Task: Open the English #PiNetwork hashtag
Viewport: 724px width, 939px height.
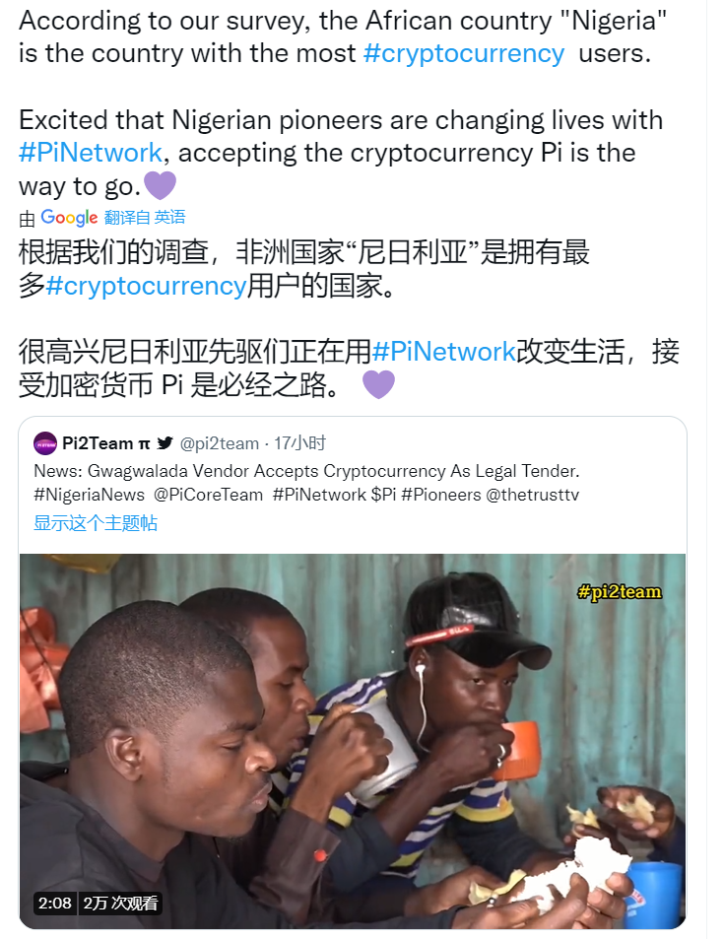Action: [x=91, y=153]
